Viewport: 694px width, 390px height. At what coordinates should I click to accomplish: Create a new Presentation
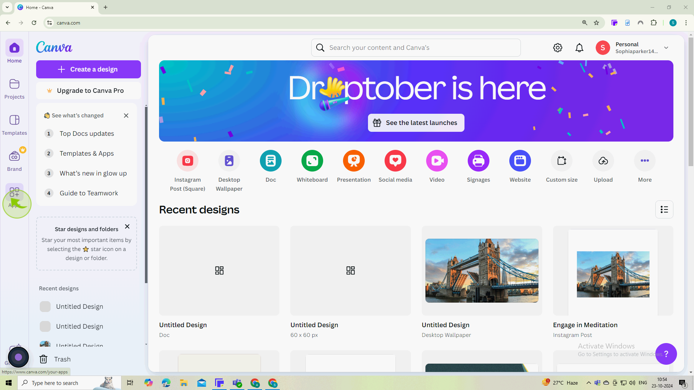pyautogui.click(x=354, y=166)
